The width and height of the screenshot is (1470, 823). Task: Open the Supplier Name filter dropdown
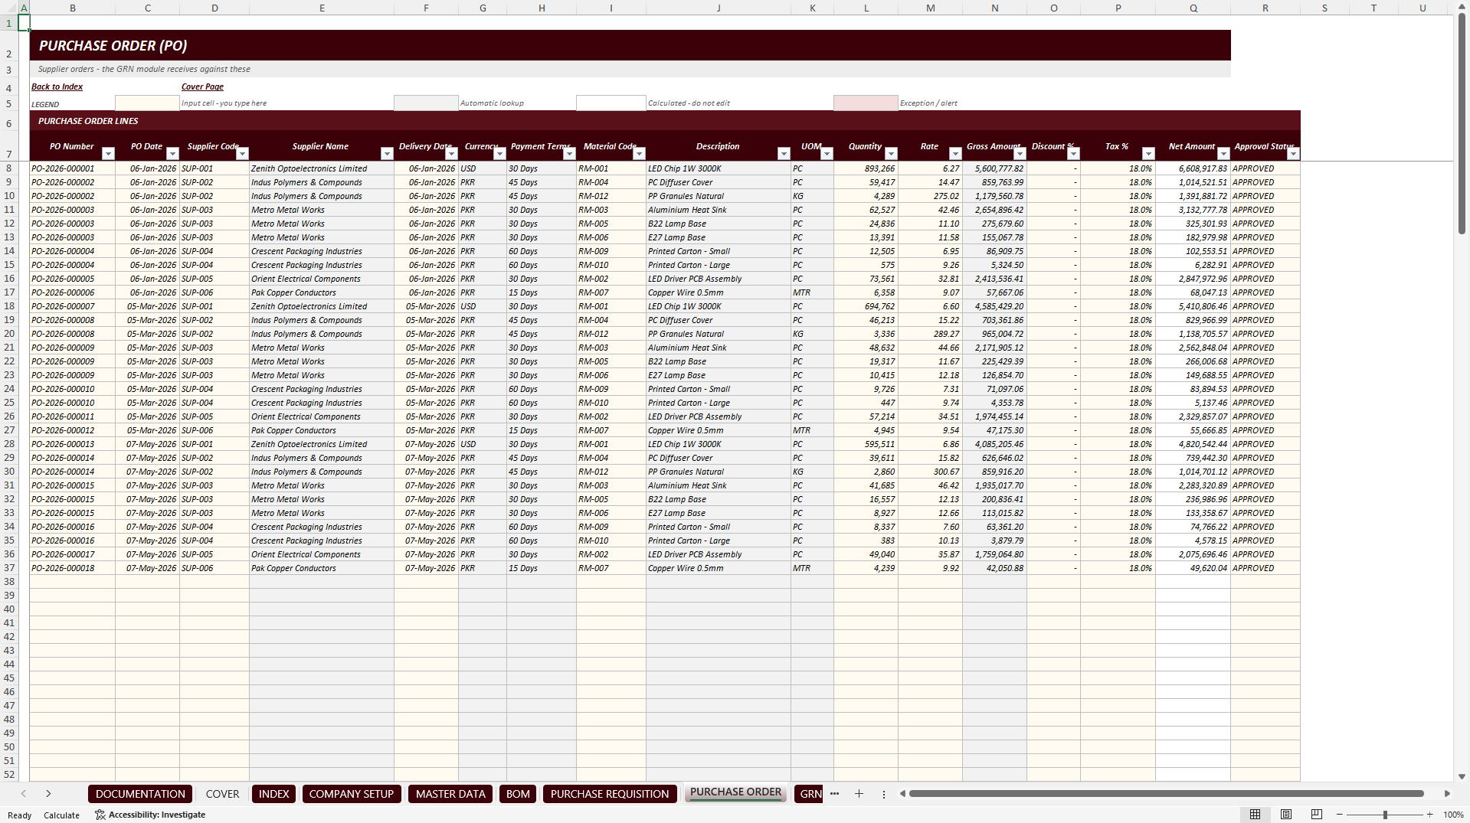[387, 154]
